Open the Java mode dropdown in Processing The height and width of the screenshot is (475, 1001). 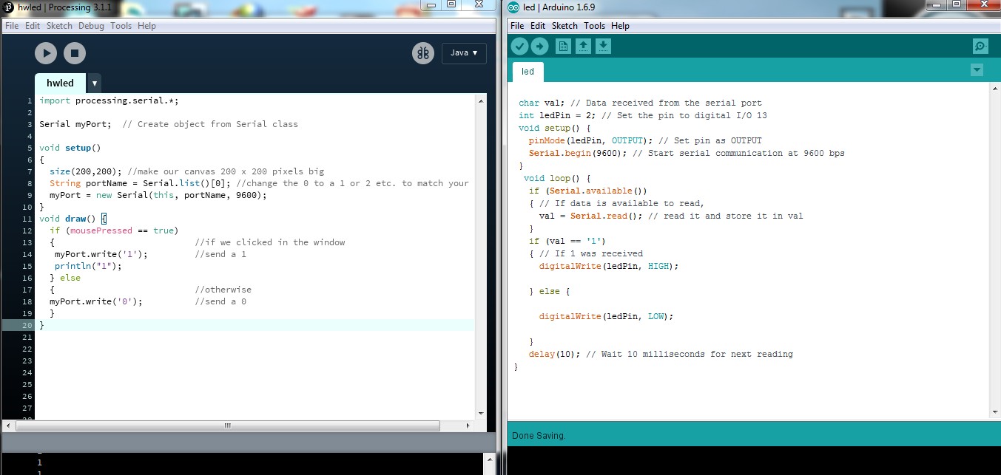[x=464, y=53]
